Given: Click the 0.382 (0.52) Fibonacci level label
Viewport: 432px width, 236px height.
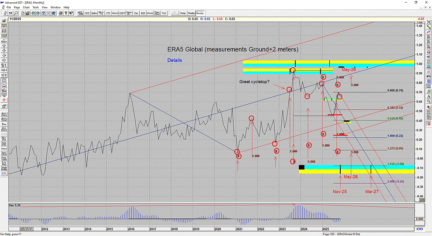Looking at the screenshot, I should pyautogui.click(x=395, y=108).
